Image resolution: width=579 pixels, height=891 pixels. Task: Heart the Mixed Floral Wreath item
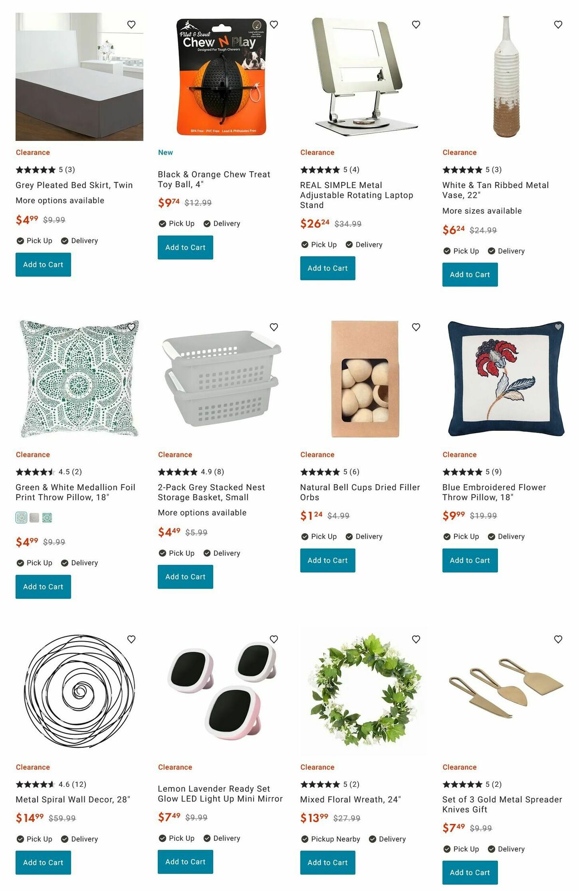[416, 639]
